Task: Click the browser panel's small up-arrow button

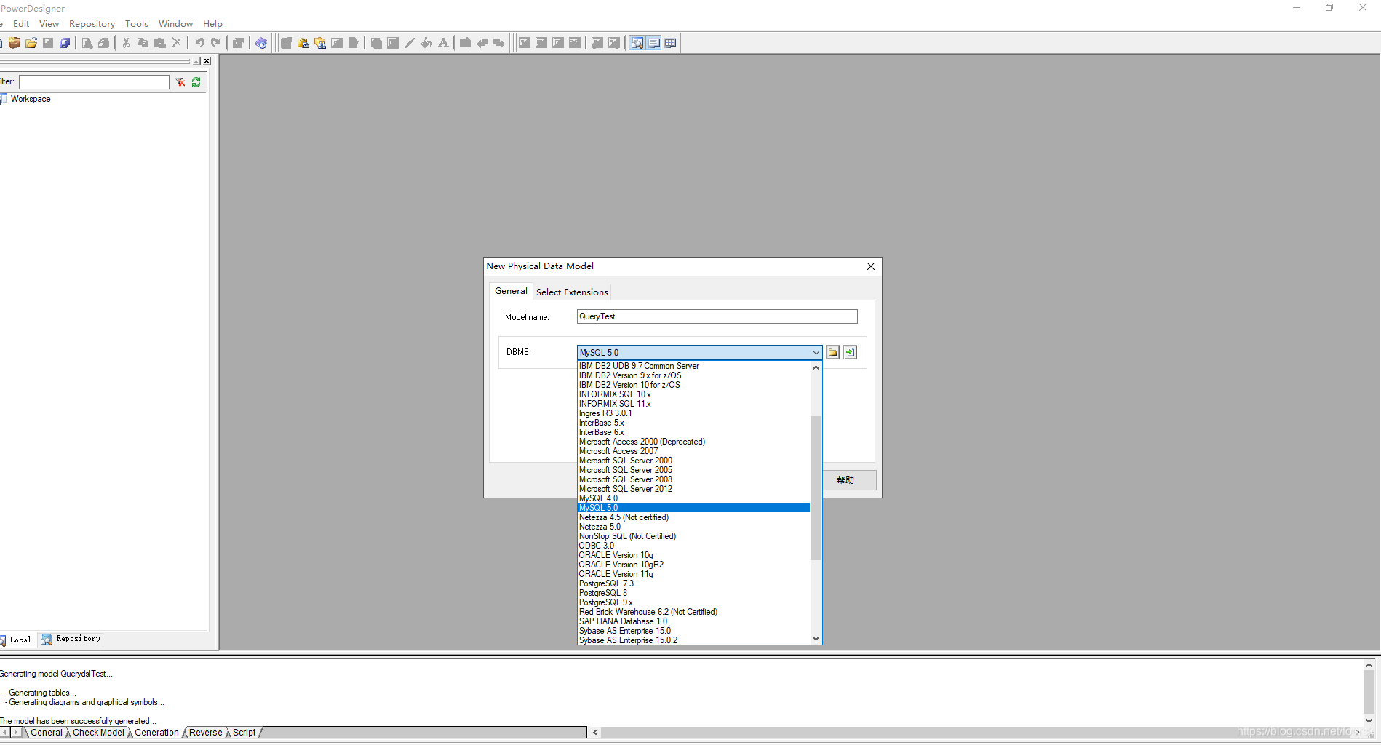Action: coord(196,61)
